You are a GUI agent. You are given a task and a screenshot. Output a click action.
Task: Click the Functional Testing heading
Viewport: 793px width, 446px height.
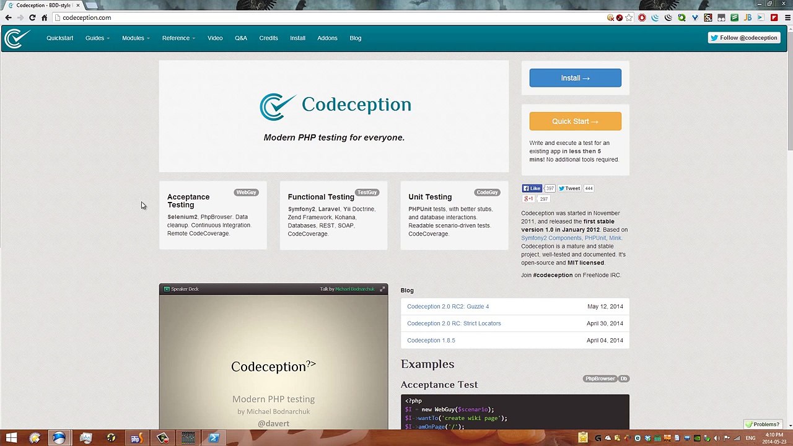(x=321, y=197)
